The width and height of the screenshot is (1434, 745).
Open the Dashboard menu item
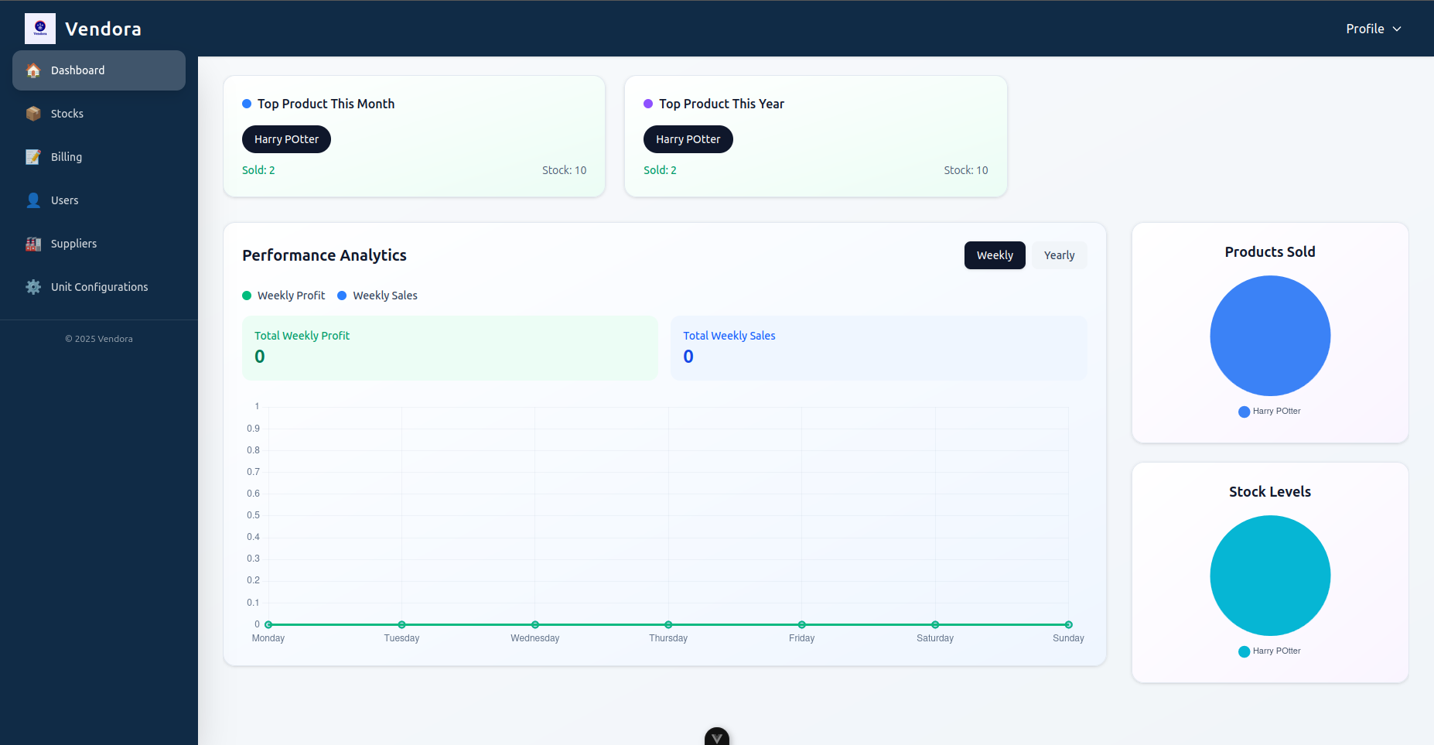99,70
